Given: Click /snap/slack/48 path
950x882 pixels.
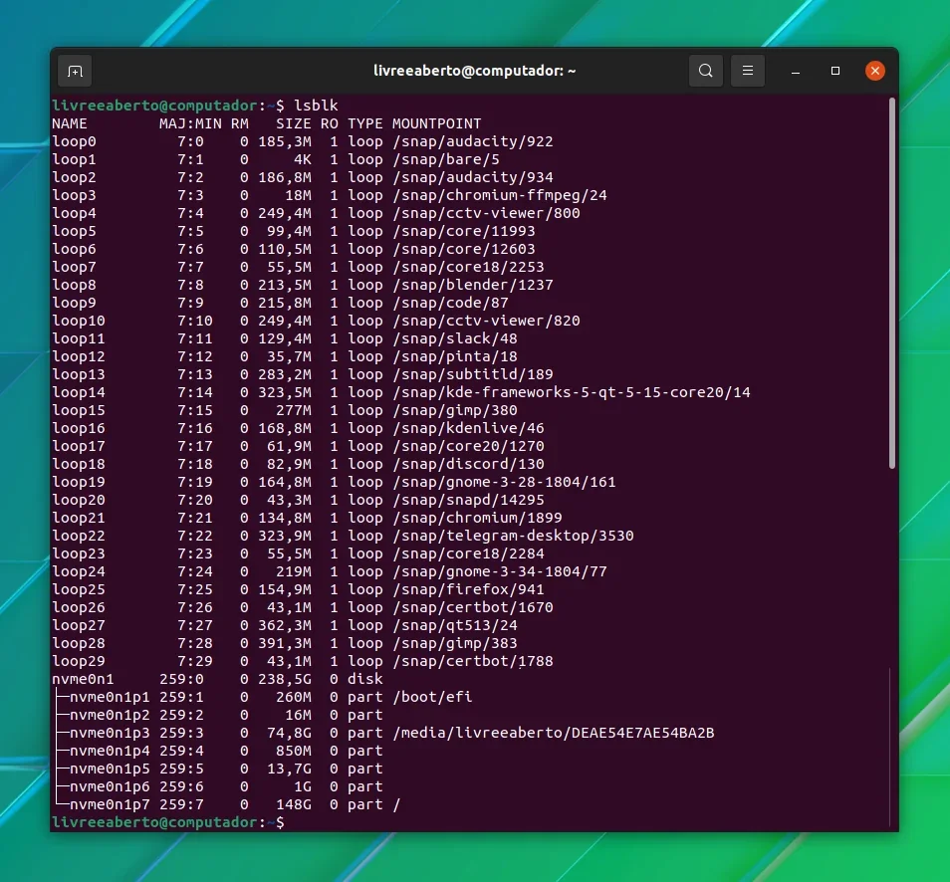Looking at the screenshot, I should point(455,338).
